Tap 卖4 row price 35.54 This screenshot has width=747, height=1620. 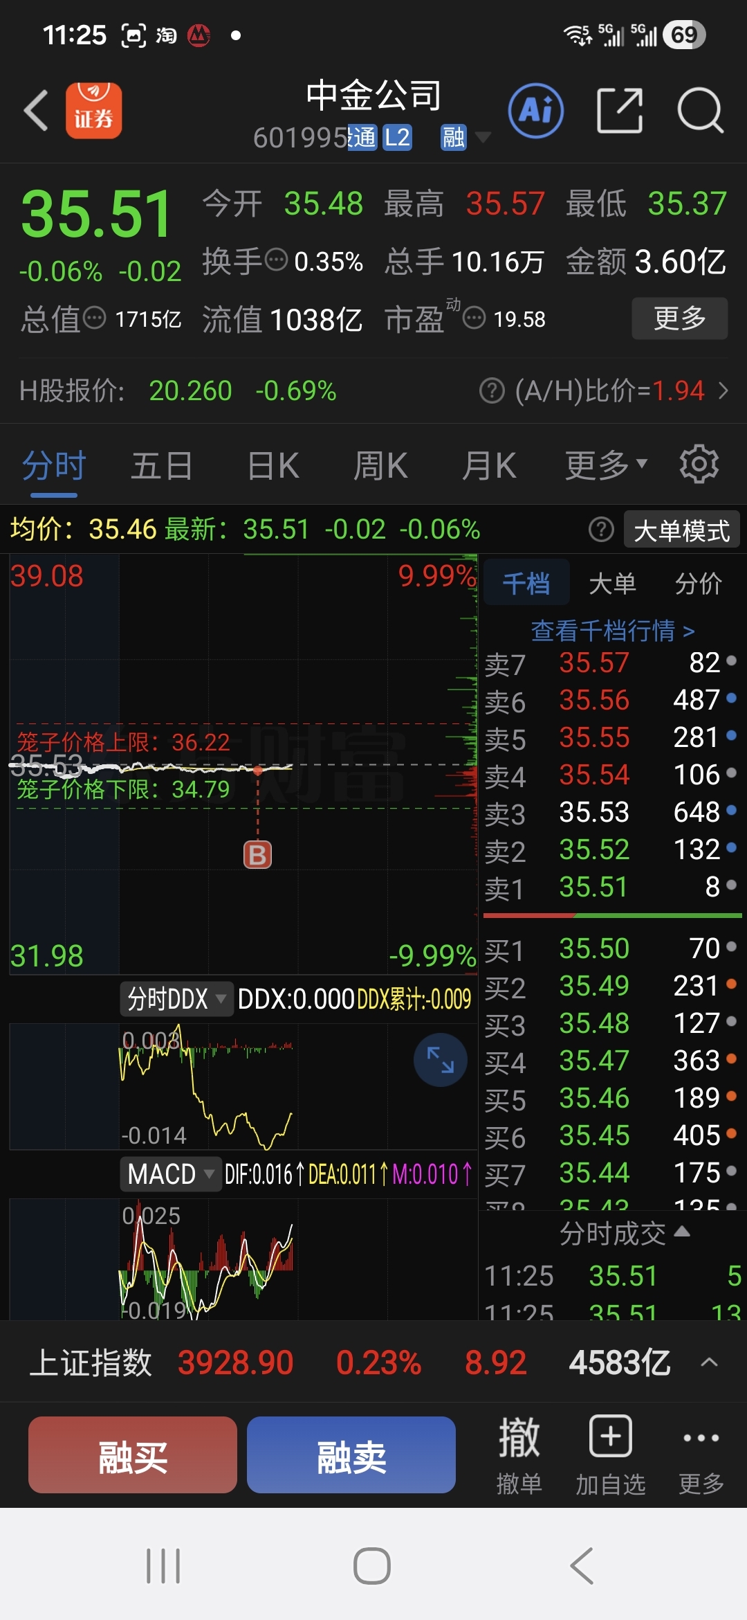[594, 775]
